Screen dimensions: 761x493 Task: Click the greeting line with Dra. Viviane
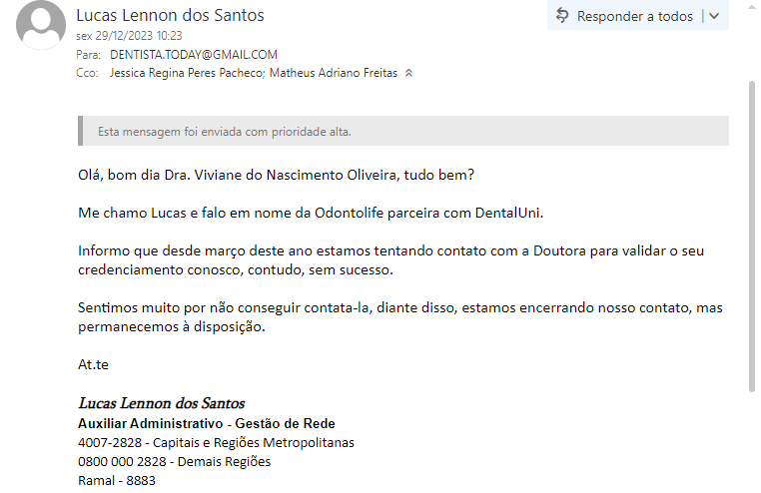point(276,175)
